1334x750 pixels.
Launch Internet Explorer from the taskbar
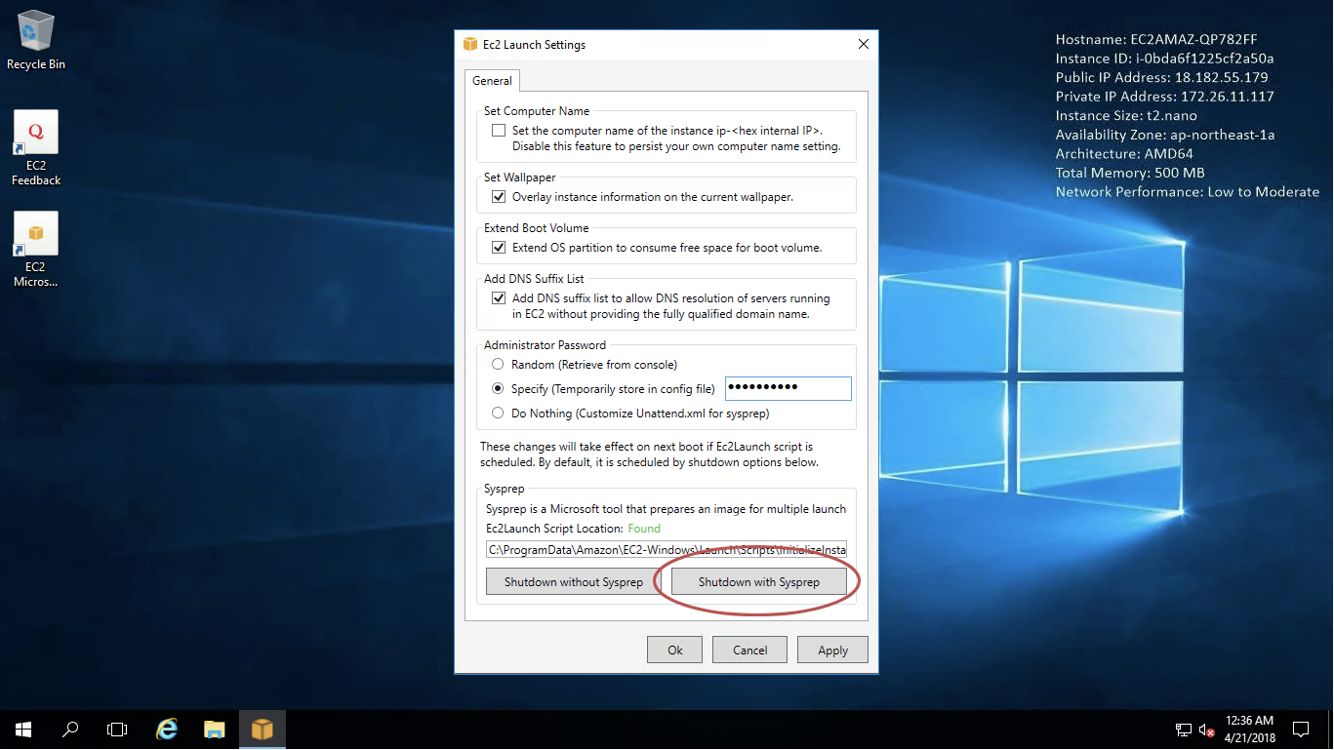[168, 730]
